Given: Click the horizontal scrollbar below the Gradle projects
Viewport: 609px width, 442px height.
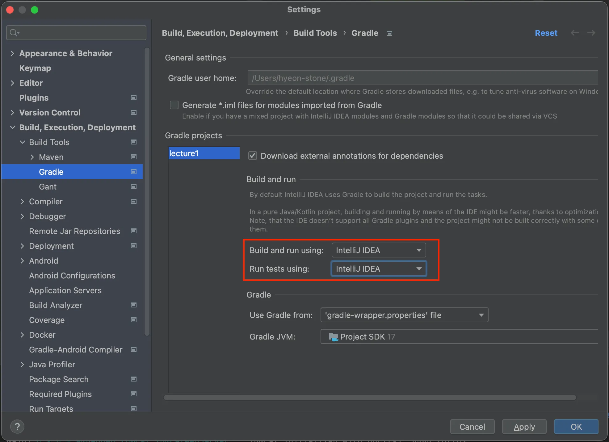Looking at the screenshot, I should 370,398.
